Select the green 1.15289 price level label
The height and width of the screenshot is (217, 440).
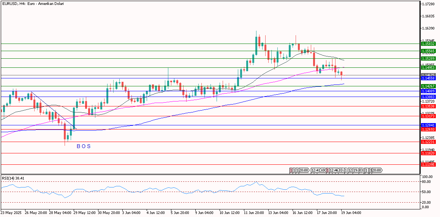pos(428,58)
